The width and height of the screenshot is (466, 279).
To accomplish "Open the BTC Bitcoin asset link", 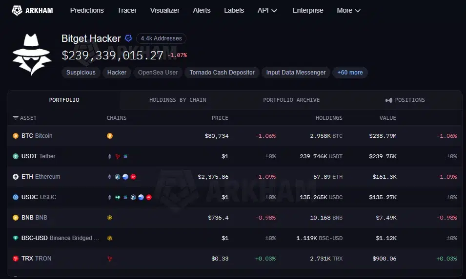I will [37, 136].
